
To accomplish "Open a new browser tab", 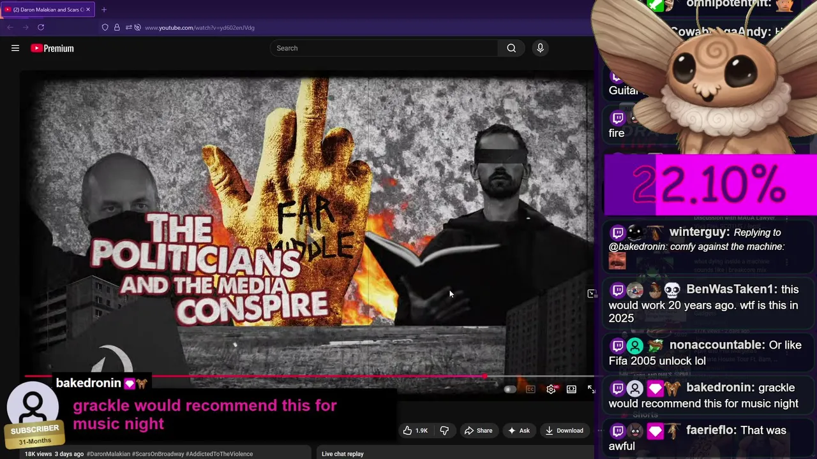I will pos(104,10).
